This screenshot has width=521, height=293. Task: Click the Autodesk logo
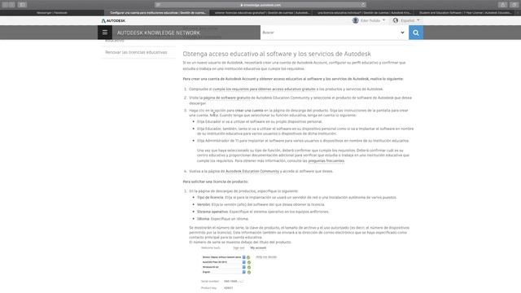pos(113,20)
